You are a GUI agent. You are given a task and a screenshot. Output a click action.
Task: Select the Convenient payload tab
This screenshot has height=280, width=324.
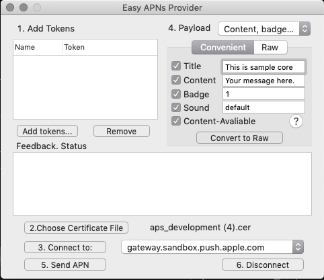point(223,47)
